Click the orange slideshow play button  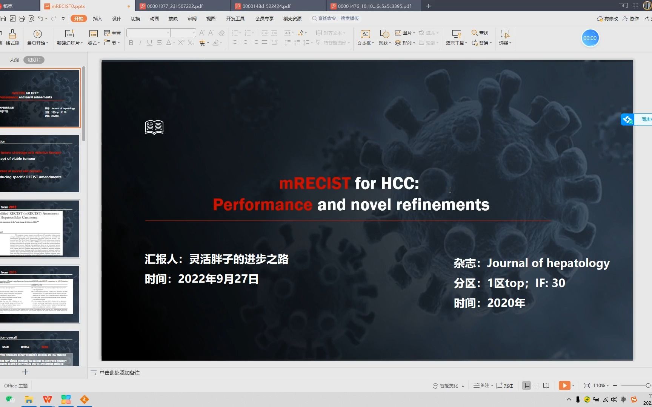(x=564, y=385)
